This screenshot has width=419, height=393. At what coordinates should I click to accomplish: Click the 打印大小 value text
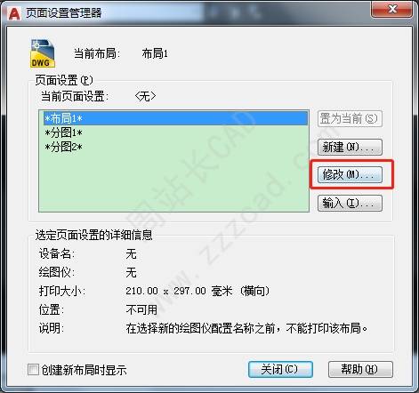coord(197,291)
